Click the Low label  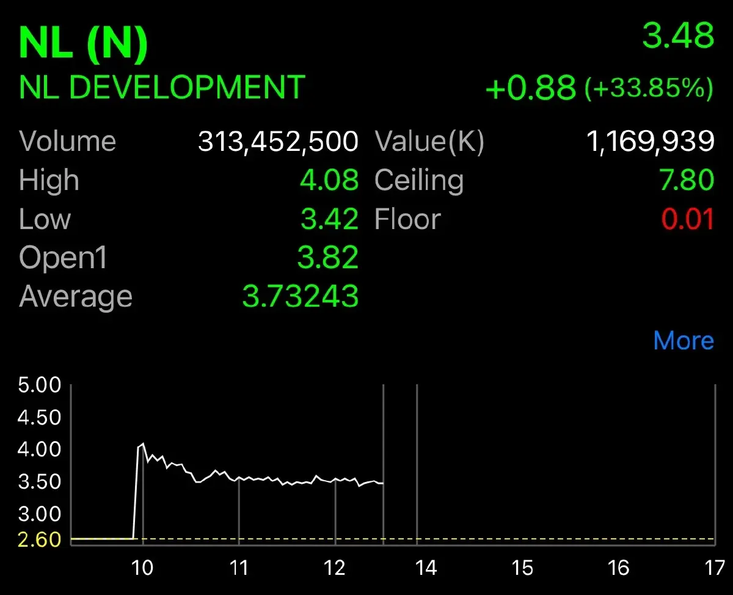(x=45, y=219)
